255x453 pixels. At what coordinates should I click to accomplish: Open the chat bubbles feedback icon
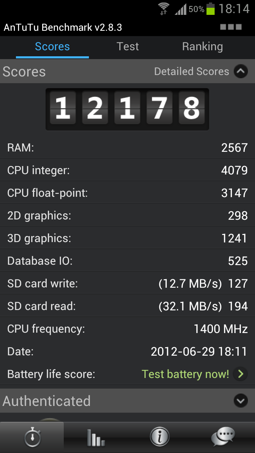(223, 437)
